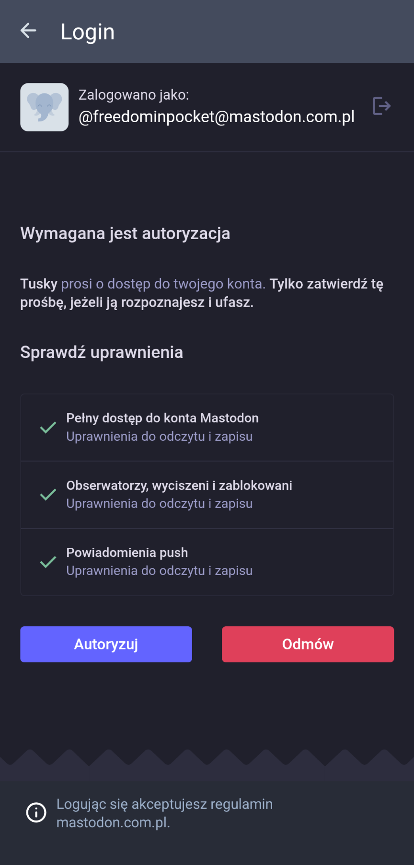Click the "Pełny dostęp do konta Mastodon" permission title
The height and width of the screenshot is (865, 414).
pos(162,418)
